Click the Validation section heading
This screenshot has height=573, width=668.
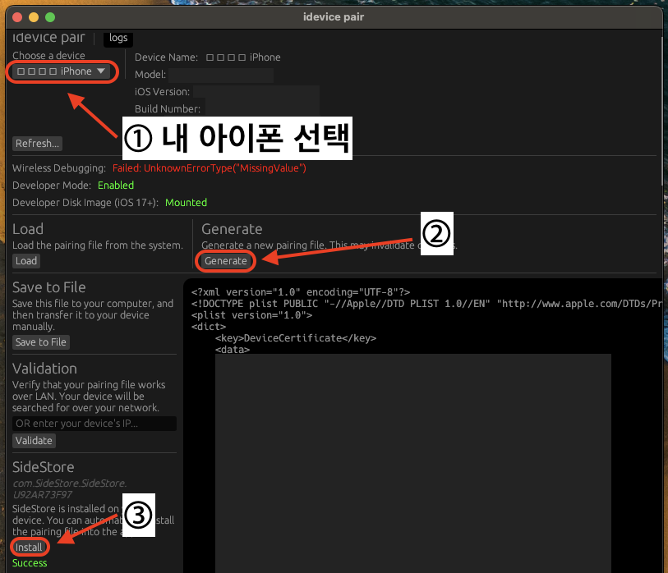coord(44,369)
